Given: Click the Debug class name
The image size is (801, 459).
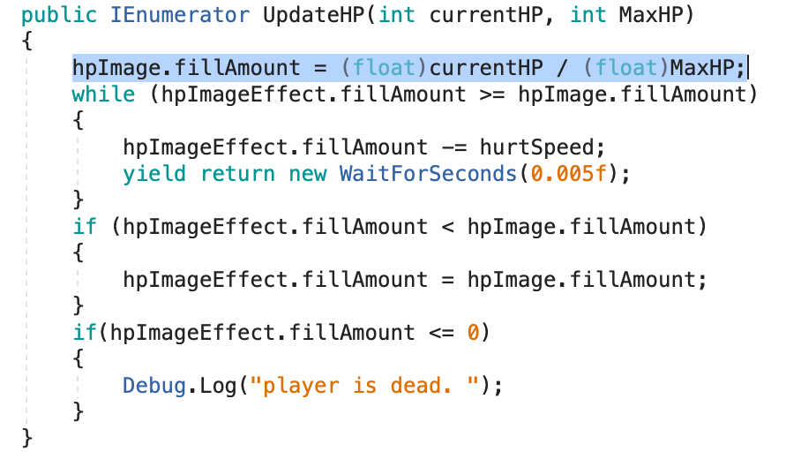Looking at the screenshot, I should coord(154,386).
